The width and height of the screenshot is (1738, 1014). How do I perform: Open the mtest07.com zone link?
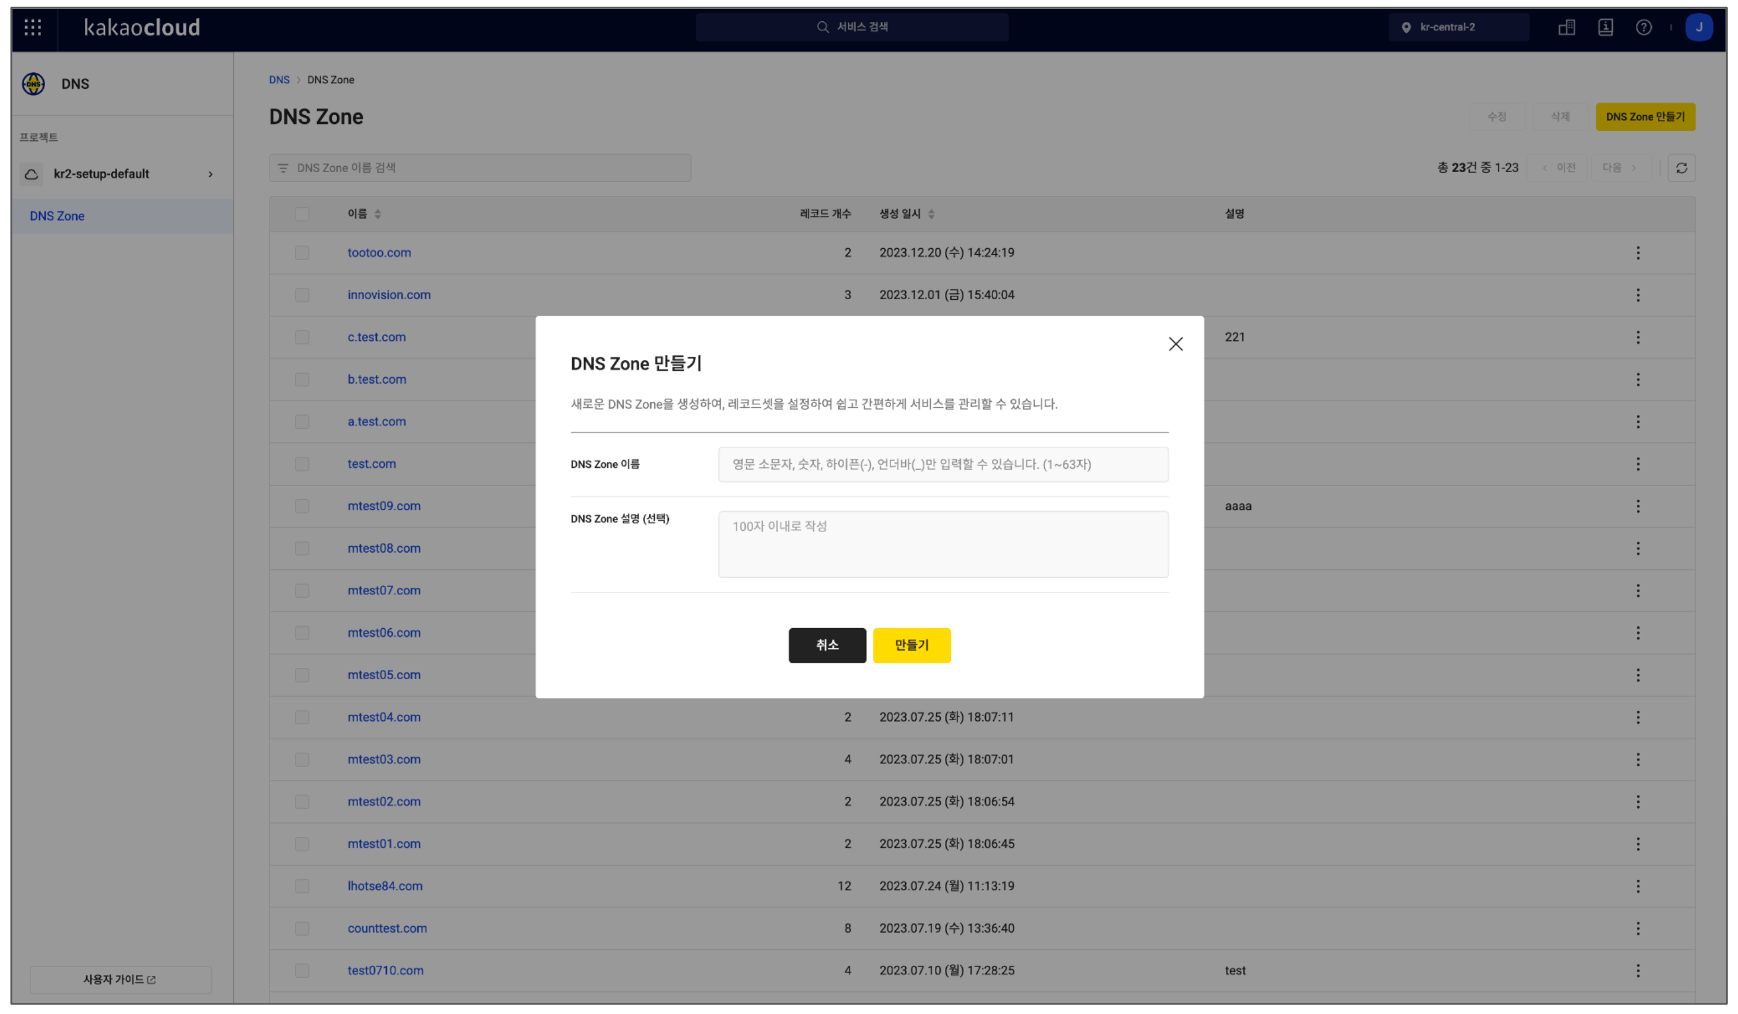tap(384, 591)
